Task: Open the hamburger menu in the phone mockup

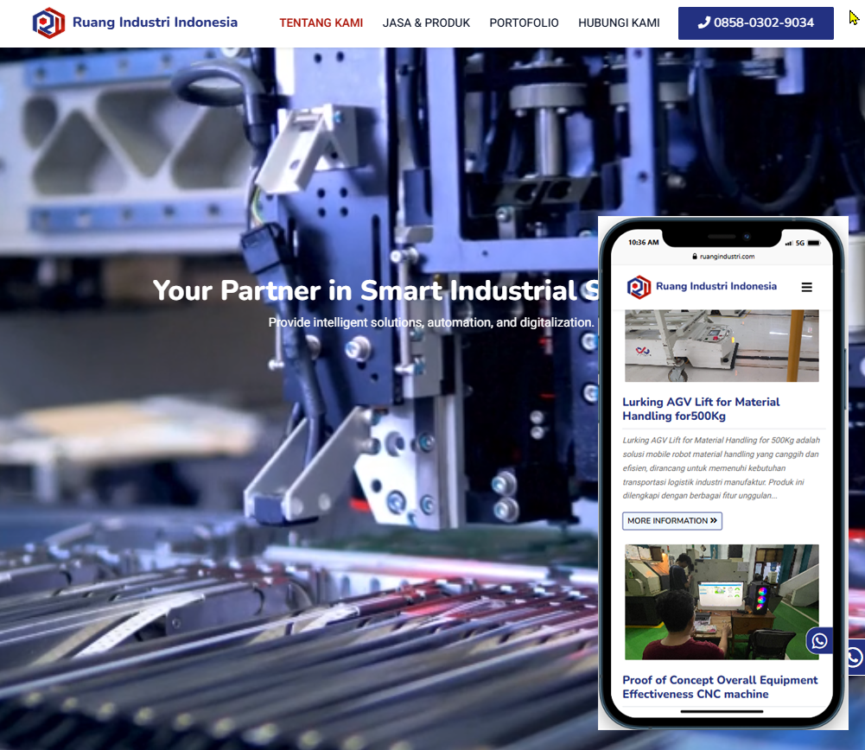Action: pyautogui.click(x=807, y=286)
